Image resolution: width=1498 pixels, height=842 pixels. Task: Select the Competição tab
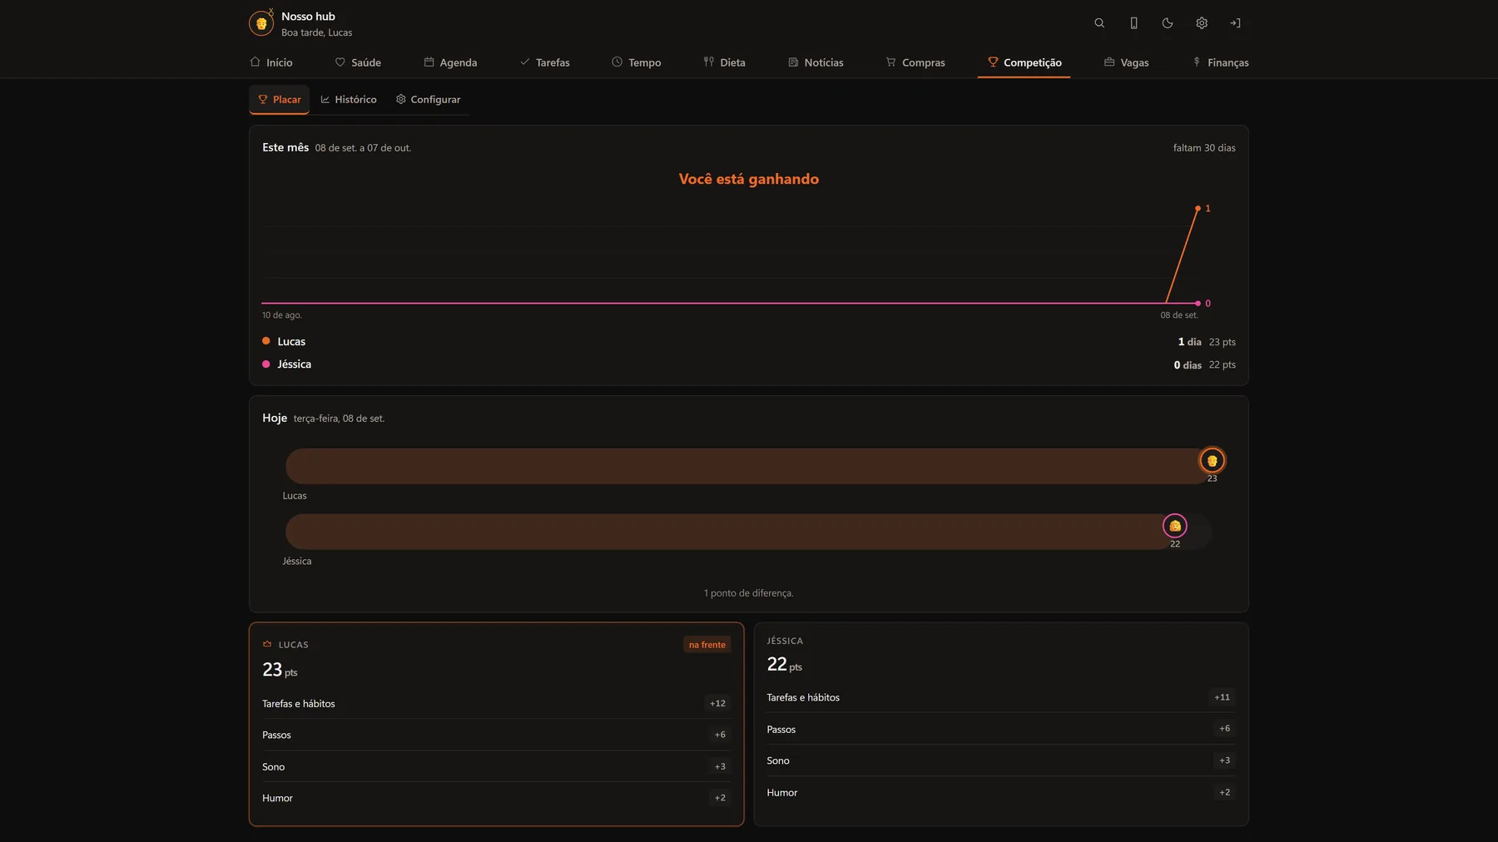coord(1024,62)
